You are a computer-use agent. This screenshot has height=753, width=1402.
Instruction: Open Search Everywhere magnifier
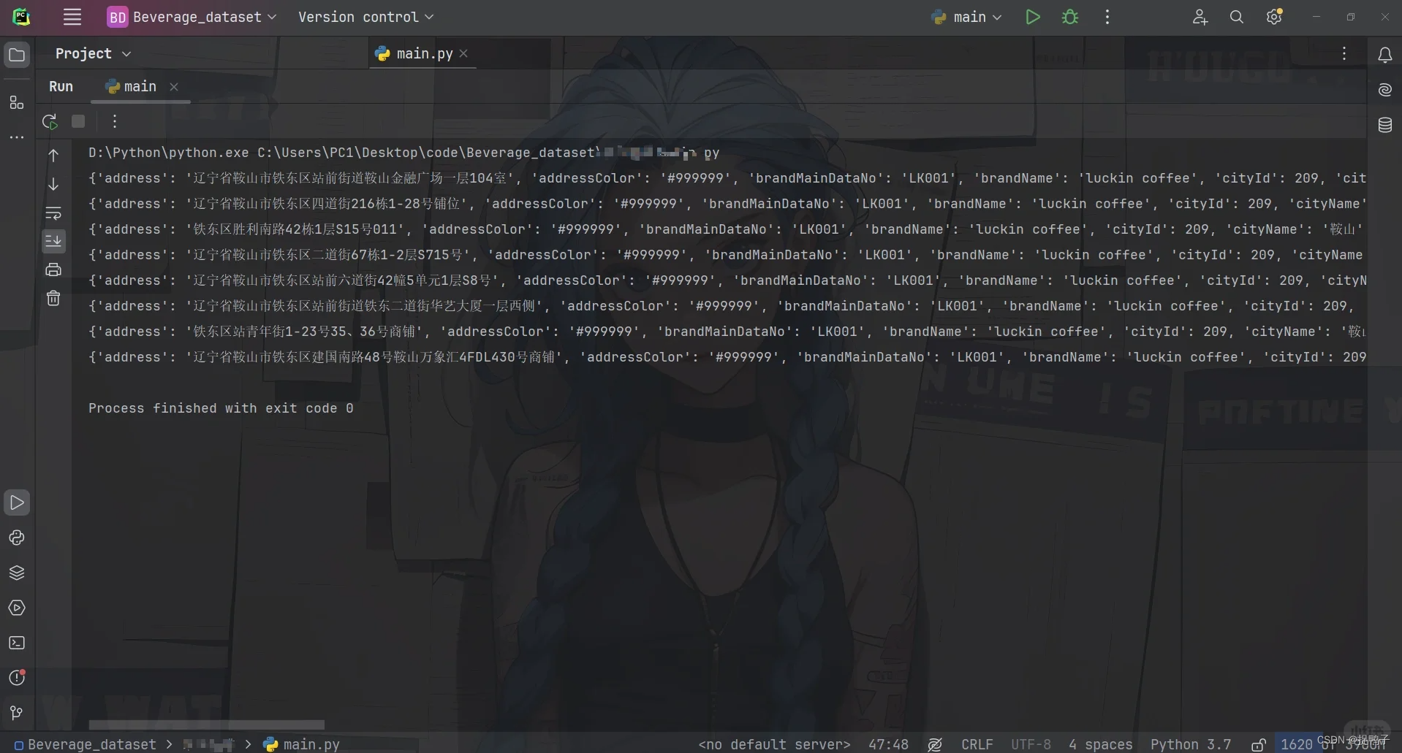click(1236, 17)
